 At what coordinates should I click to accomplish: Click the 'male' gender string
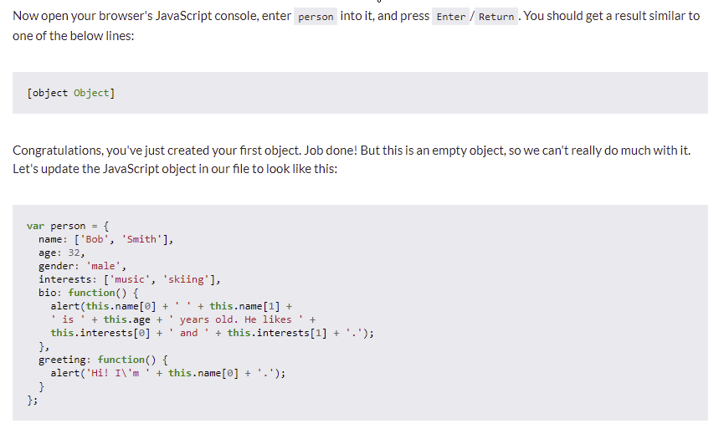click(104, 266)
